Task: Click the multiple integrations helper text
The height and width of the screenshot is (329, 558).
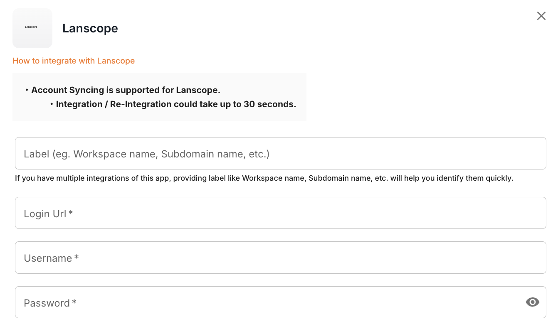Action: point(264,179)
